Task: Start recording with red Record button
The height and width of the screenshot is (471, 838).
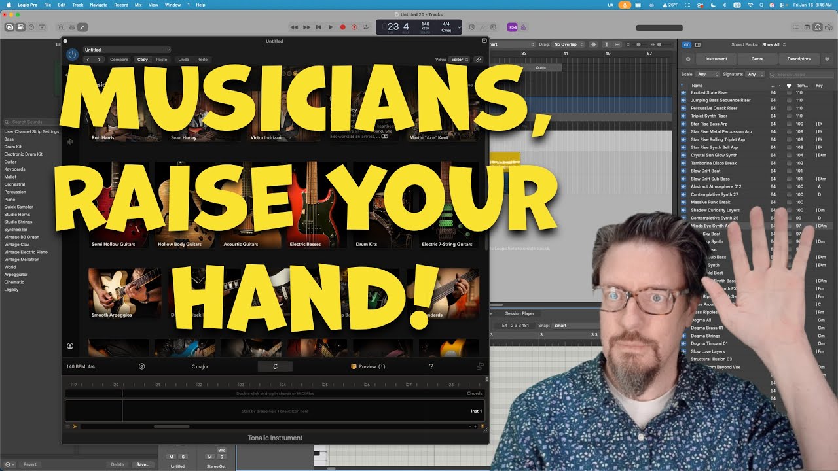Action: point(342,27)
